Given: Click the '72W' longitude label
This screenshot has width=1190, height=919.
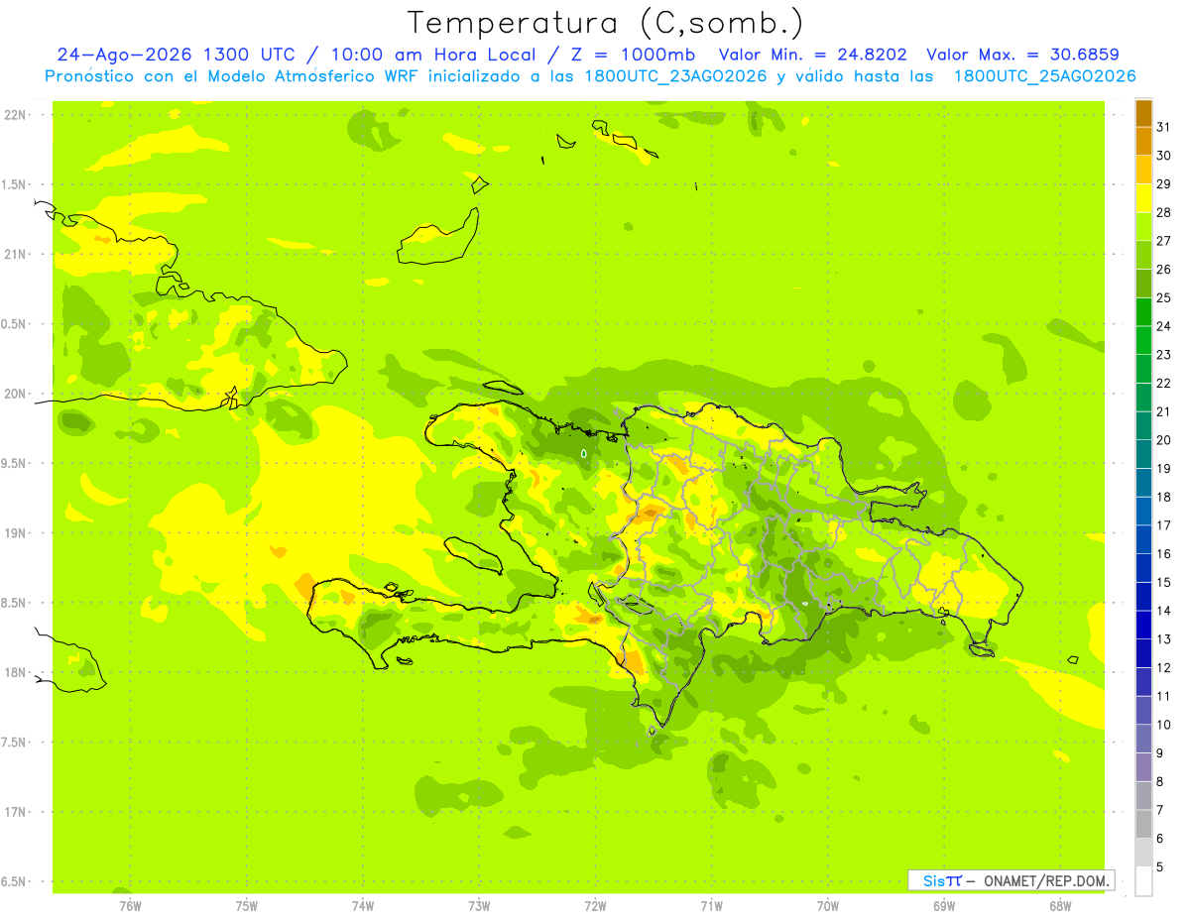Looking at the screenshot, I should pos(596,905).
